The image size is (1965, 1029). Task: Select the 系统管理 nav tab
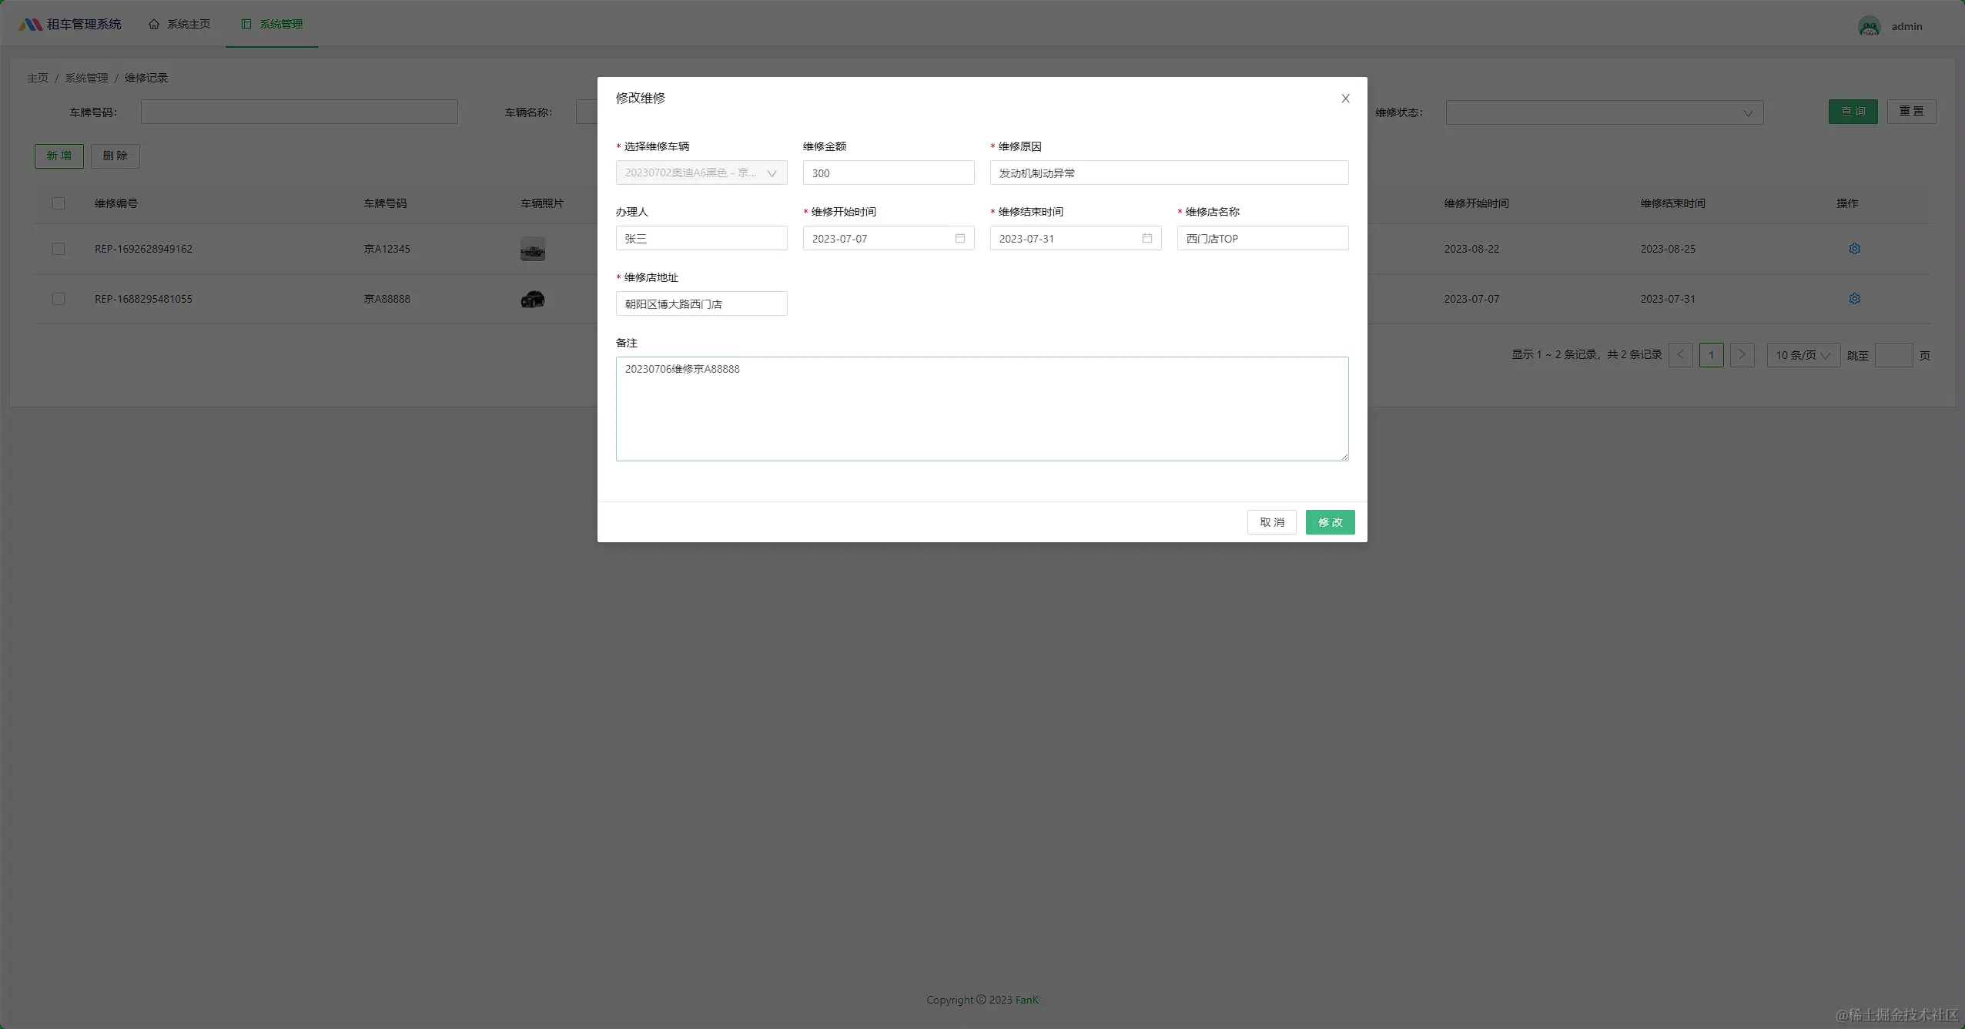click(x=272, y=25)
